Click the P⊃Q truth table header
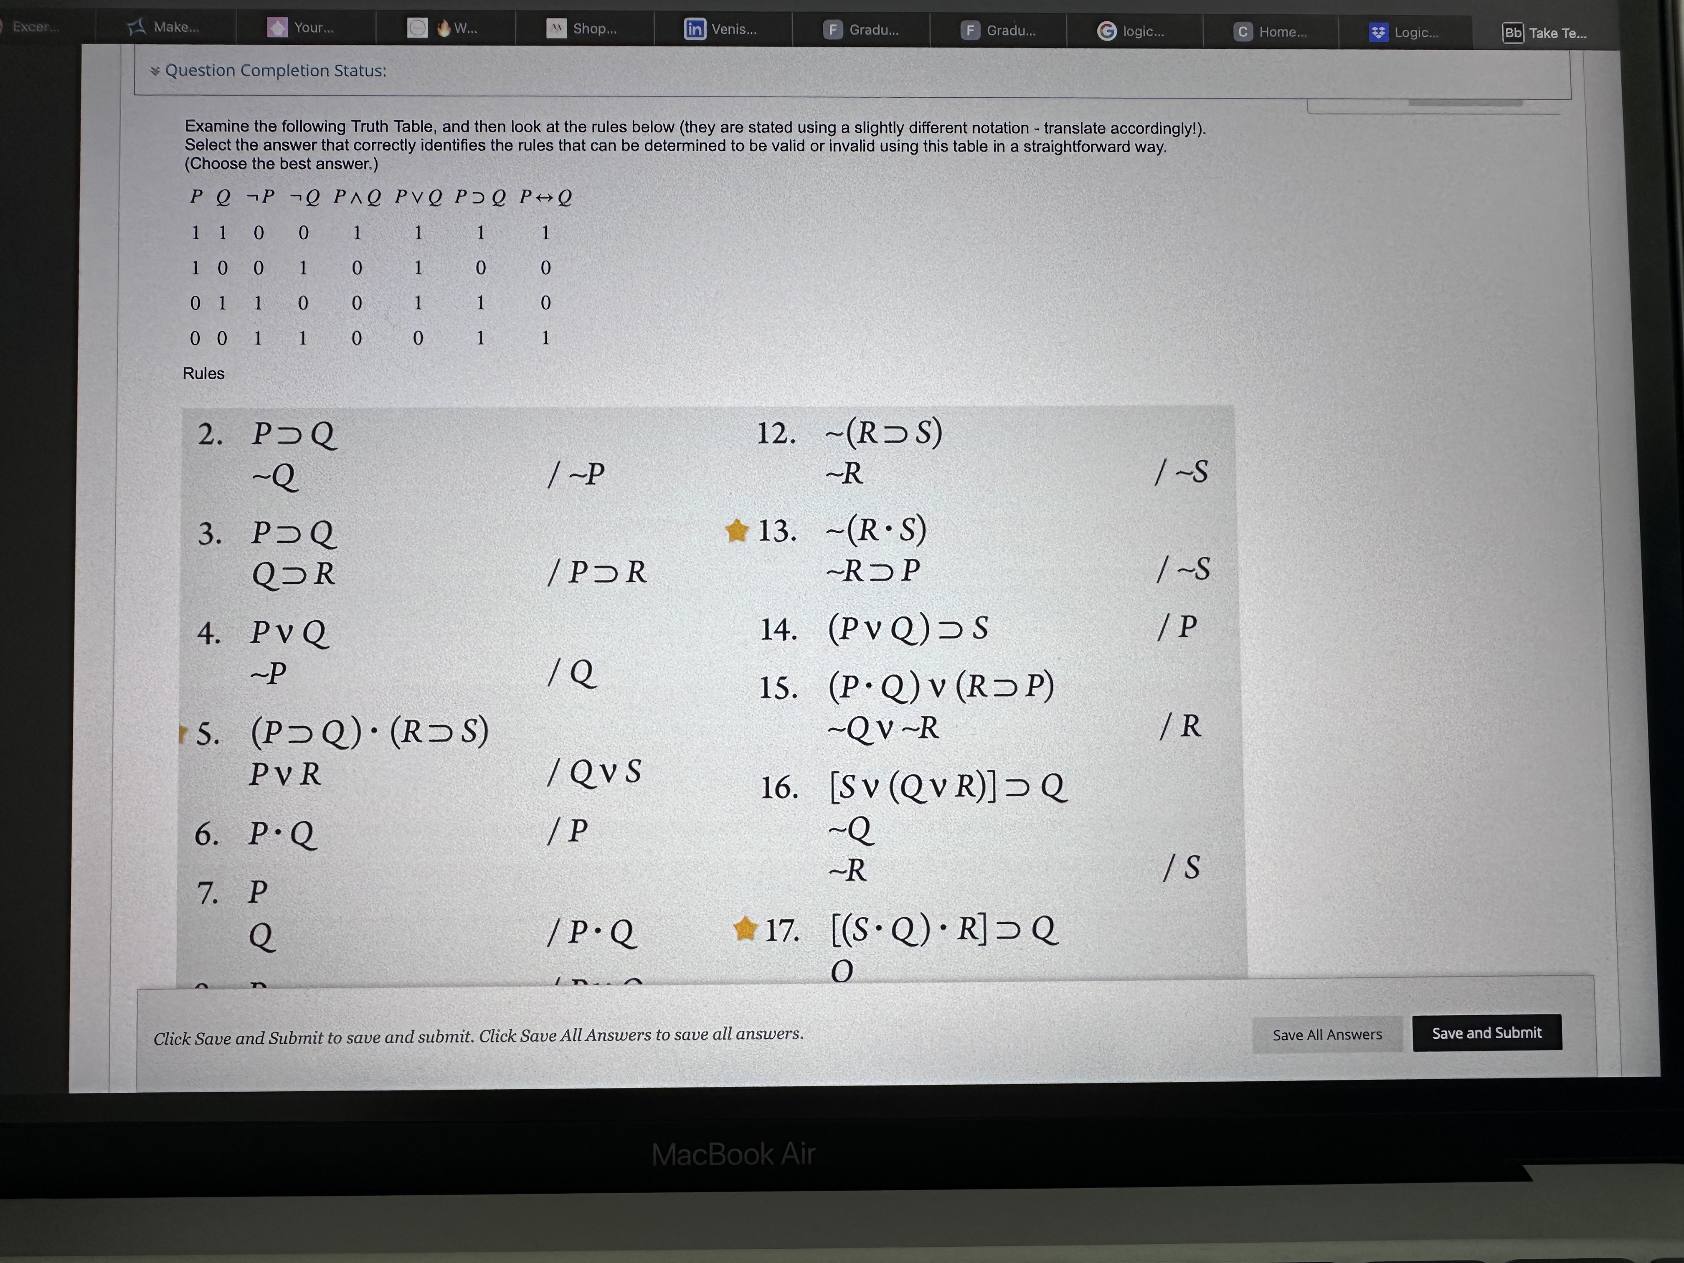Image resolution: width=1684 pixels, height=1263 pixels. (480, 197)
